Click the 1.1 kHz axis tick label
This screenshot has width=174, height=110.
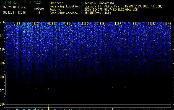point(2,36)
